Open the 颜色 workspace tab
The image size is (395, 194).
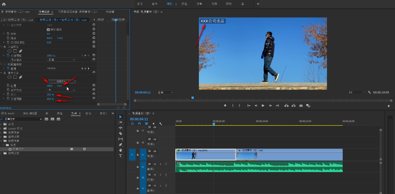pos(184,4)
